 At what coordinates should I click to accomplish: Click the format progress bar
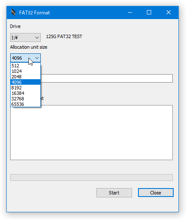tap(91, 177)
